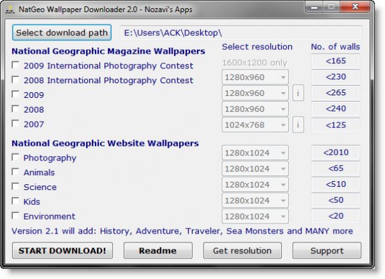Open the 2009 resolution dropdown
Viewport: 385px width, 279px height.
[255, 93]
